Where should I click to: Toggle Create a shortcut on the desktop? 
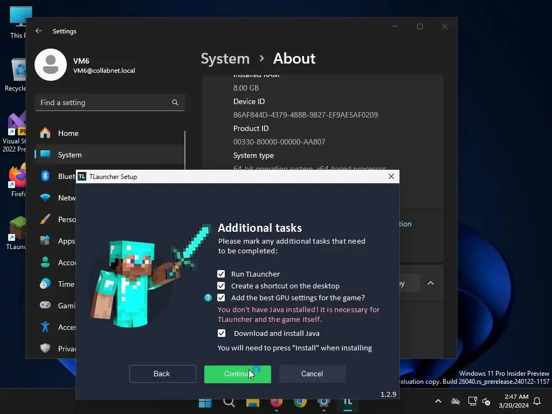[x=220, y=286]
